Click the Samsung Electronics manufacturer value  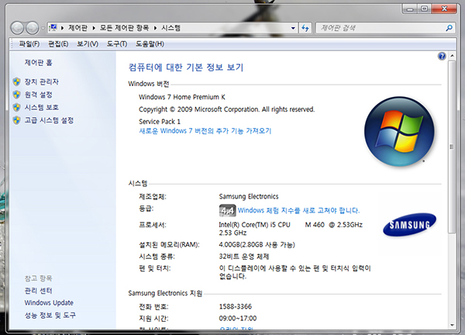249,196
